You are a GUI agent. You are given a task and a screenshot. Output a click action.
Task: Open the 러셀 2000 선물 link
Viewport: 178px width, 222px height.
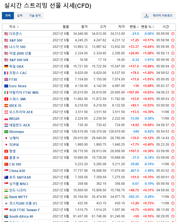pos(20,53)
